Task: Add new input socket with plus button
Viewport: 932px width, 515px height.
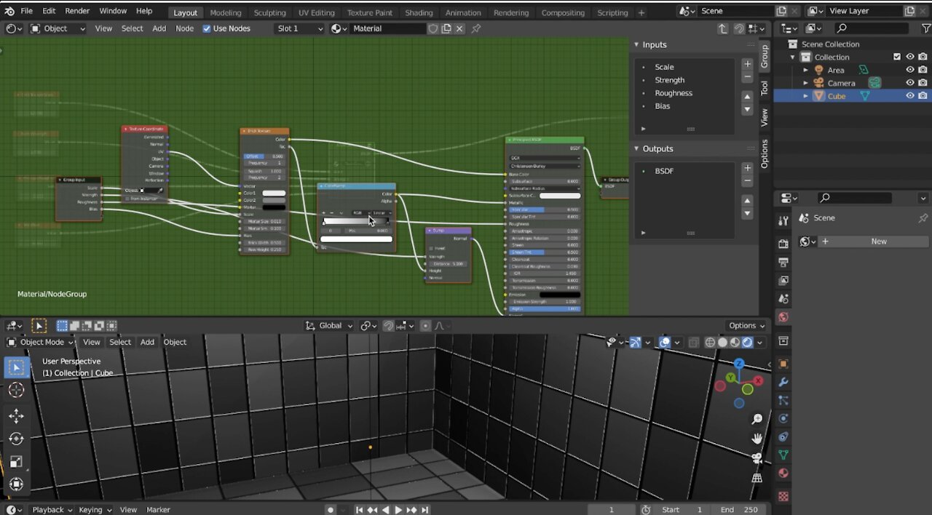Action: coord(747,64)
